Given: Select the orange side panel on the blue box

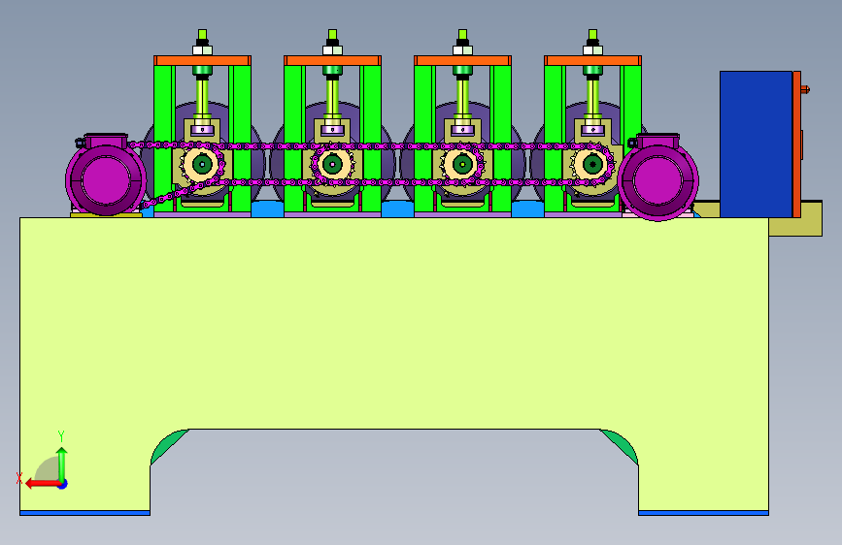Looking at the screenshot, I should (x=797, y=144).
